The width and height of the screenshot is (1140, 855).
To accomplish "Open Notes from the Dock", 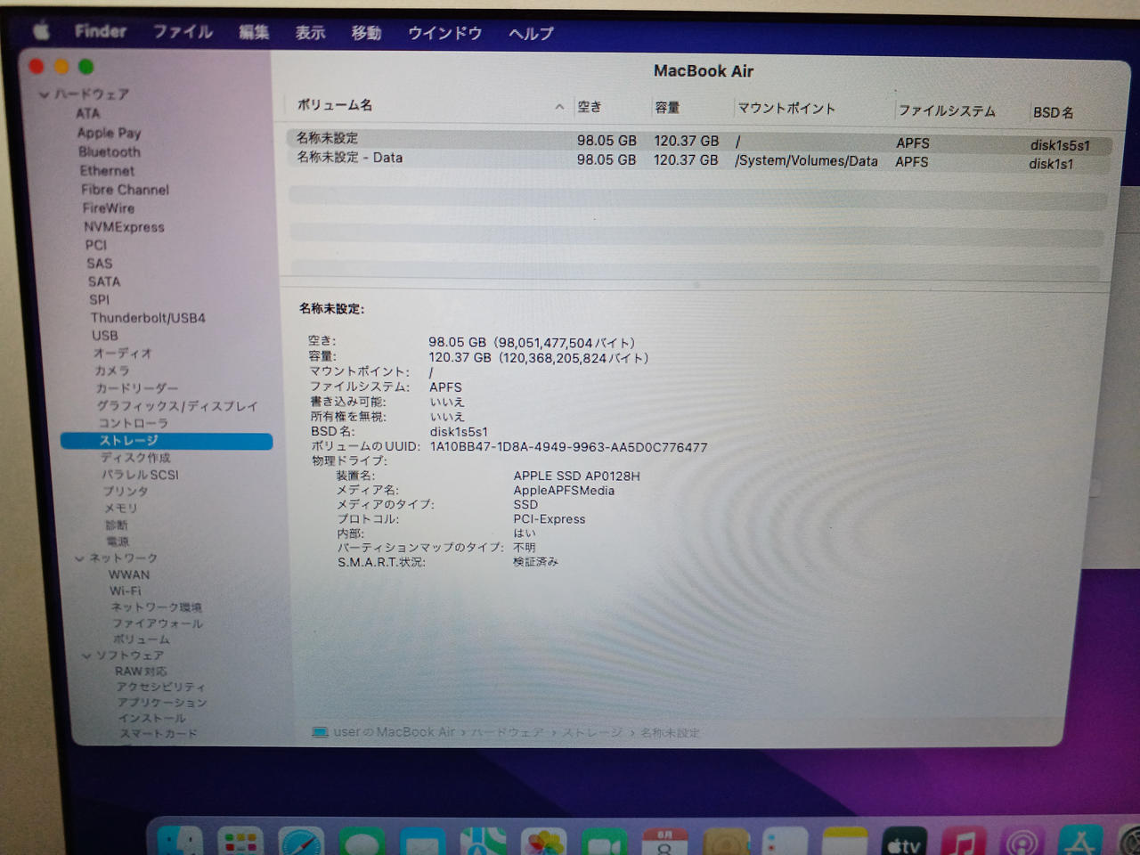I will (844, 843).
